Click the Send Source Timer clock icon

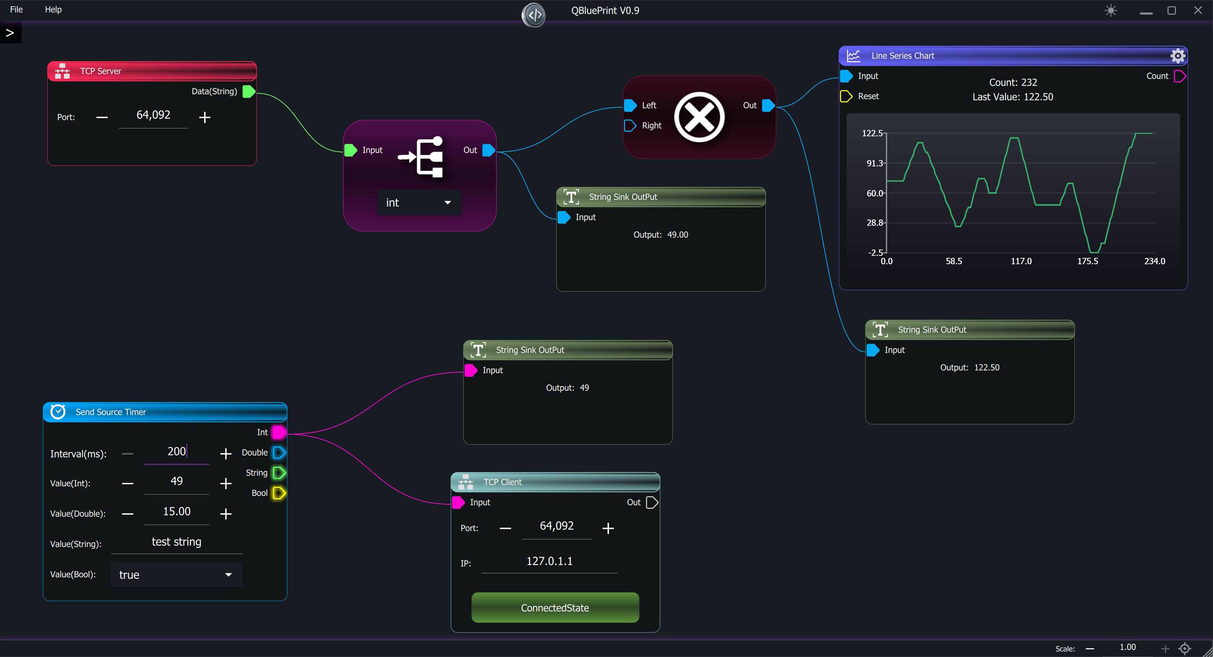click(x=58, y=412)
